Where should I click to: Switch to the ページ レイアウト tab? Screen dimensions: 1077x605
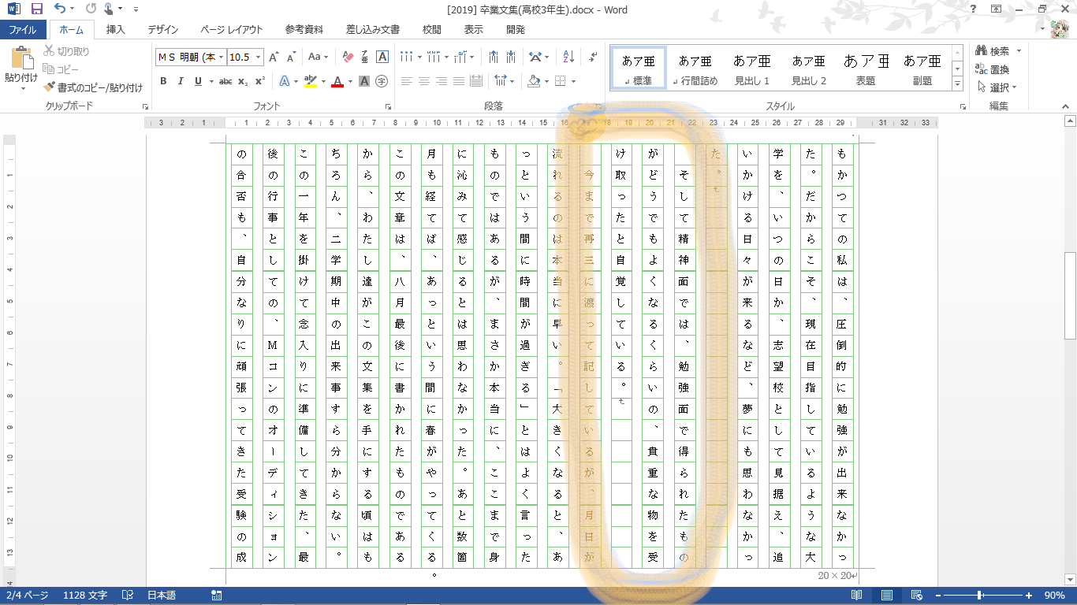pos(232,30)
